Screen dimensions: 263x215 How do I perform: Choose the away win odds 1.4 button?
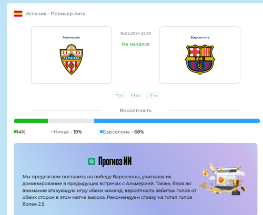[153, 95]
